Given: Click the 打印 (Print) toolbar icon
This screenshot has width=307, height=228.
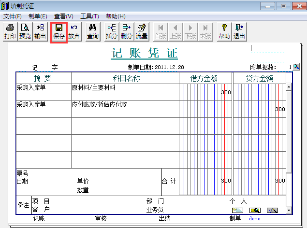Looking at the screenshot, I should (10, 31).
